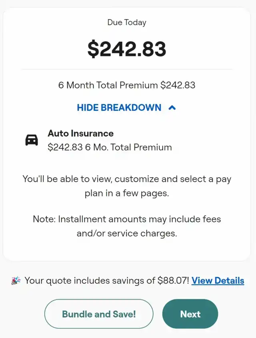
Task: Click the 6 Month Total Premium line
Action: [127, 85]
